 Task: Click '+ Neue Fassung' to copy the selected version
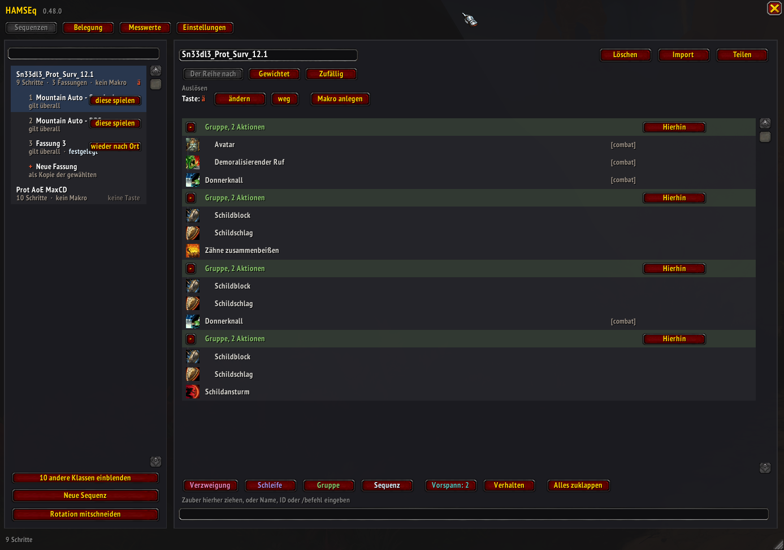click(79, 170)
